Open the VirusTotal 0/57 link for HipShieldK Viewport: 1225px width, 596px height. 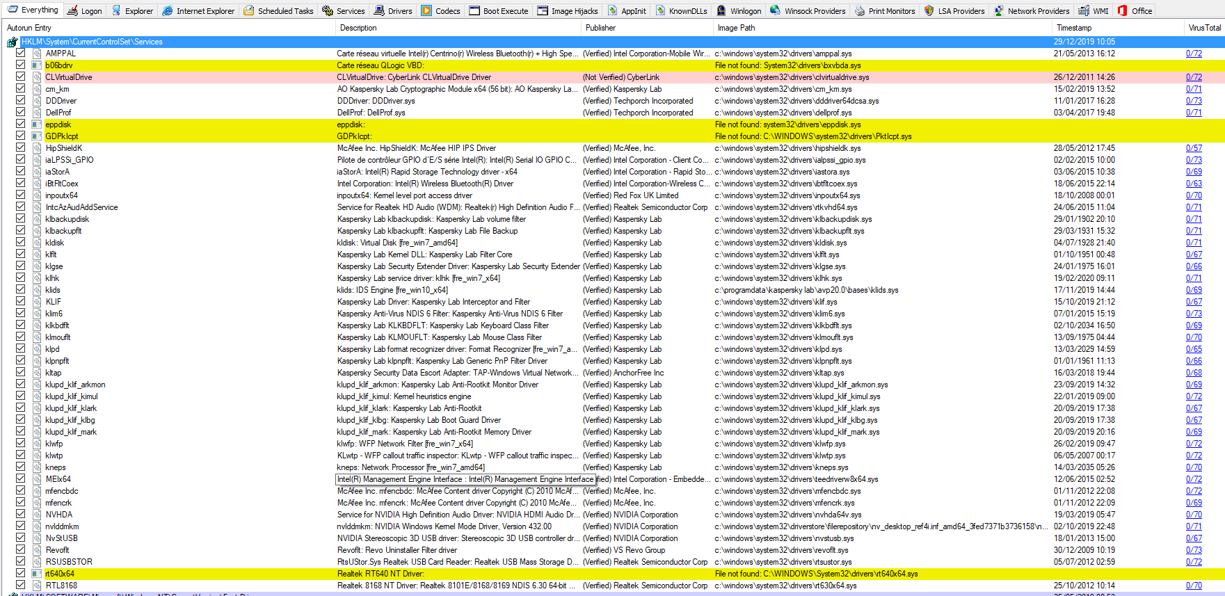[x=1194, y=148]
